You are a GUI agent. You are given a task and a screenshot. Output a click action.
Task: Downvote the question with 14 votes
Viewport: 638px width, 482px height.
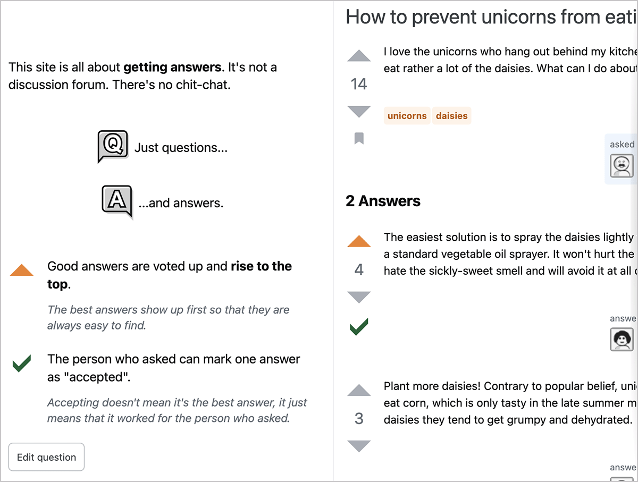(x=359, y=111)
